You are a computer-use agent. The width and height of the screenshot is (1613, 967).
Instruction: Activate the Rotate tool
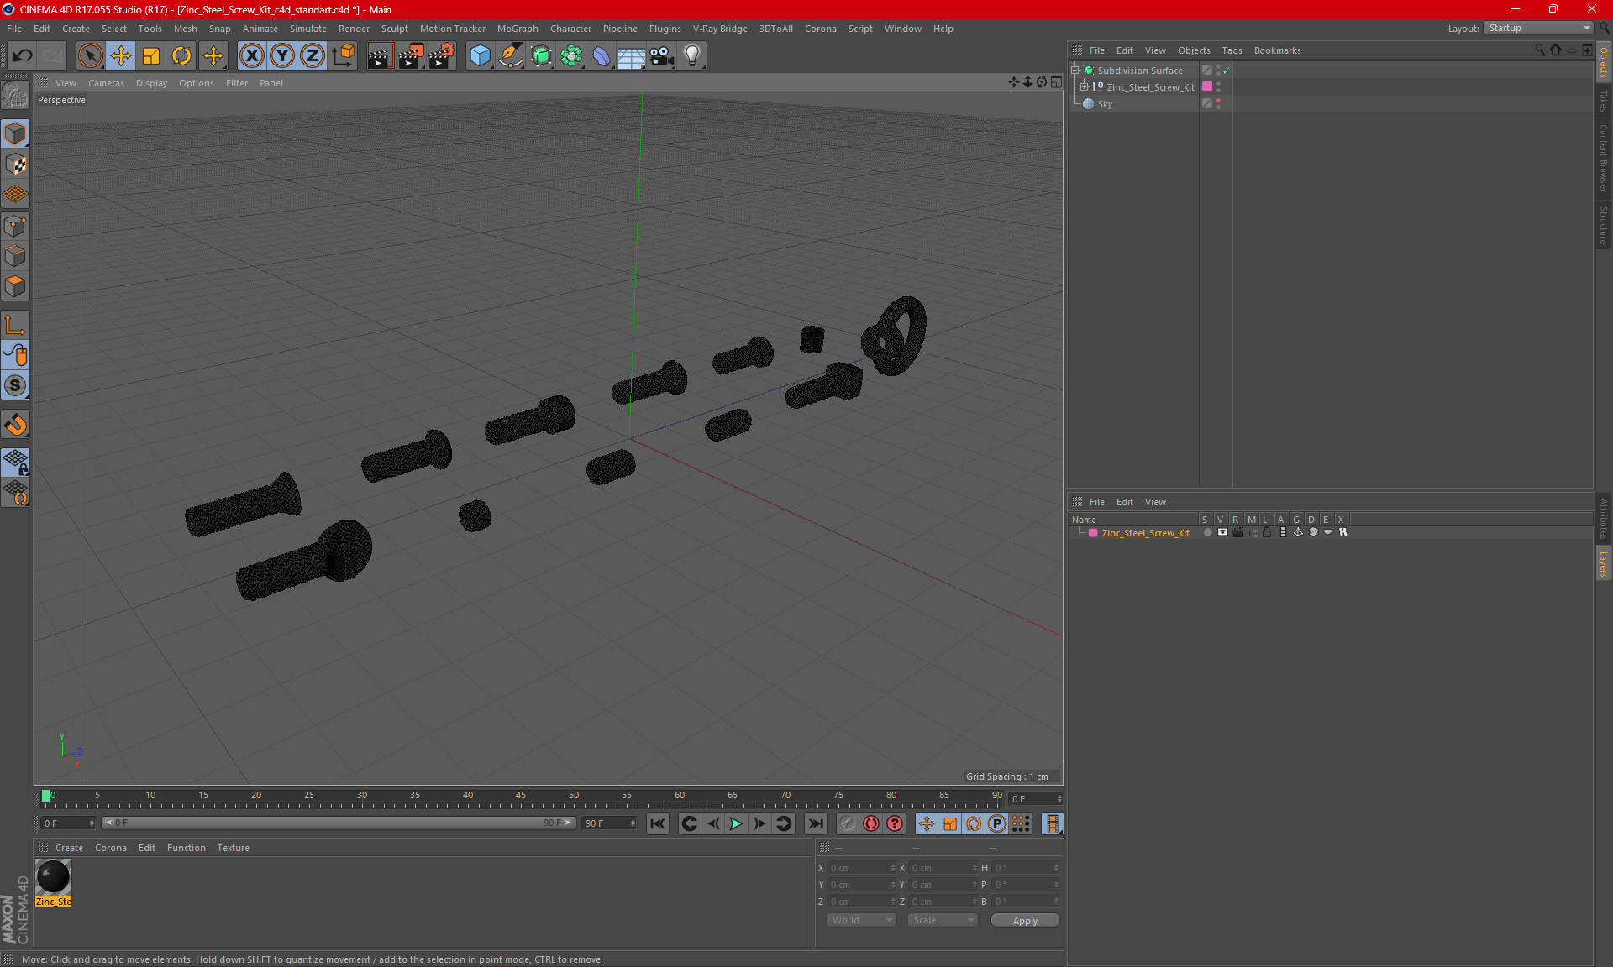181,56
